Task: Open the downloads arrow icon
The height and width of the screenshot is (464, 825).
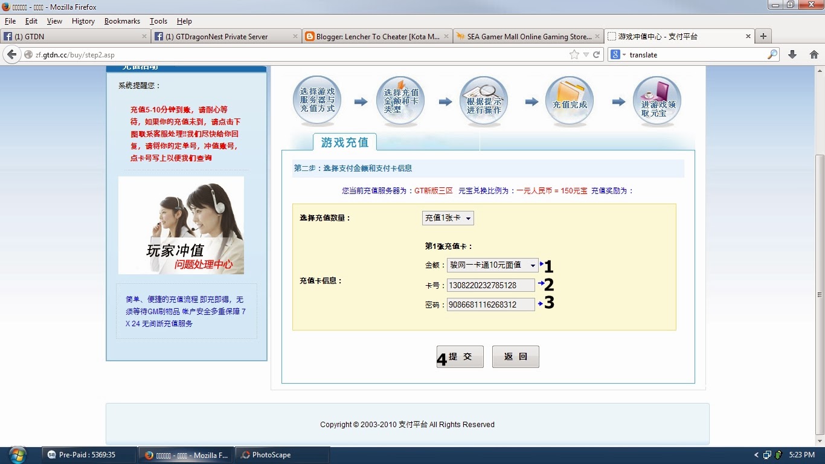Action: (x=793, y=54)
